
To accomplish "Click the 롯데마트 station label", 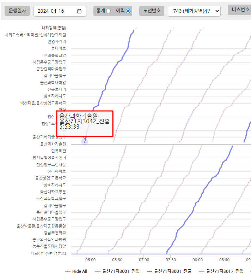I will [x=59, y=48].
